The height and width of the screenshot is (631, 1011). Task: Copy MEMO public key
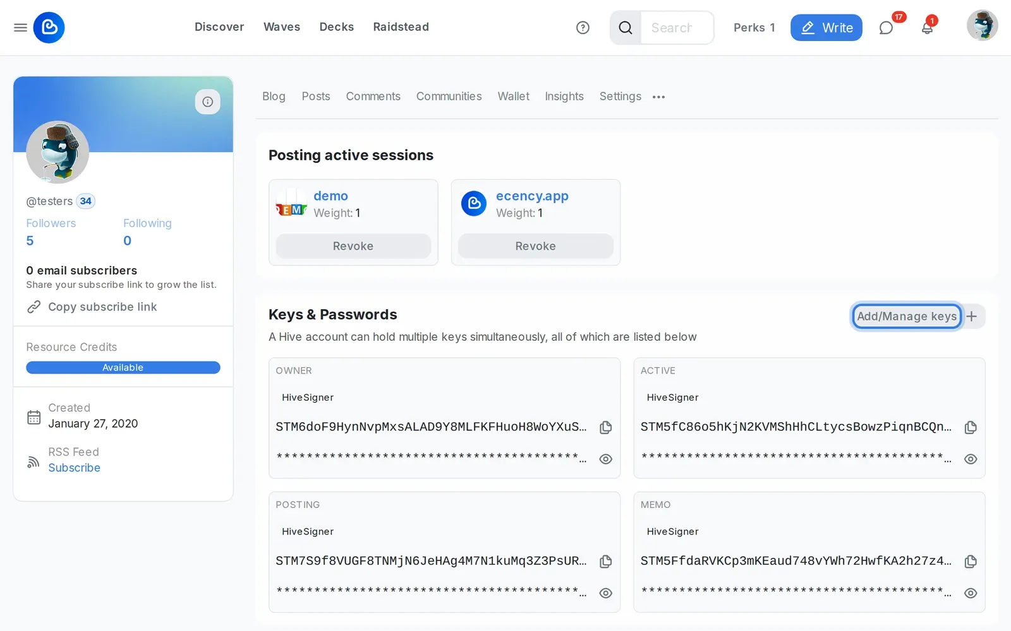pyautogui.click(x=971, y=561)
